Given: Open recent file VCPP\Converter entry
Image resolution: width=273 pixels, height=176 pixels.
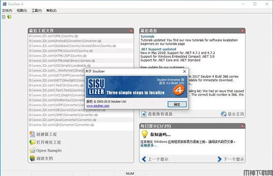Looking at the screenshot, I should 56,105.
